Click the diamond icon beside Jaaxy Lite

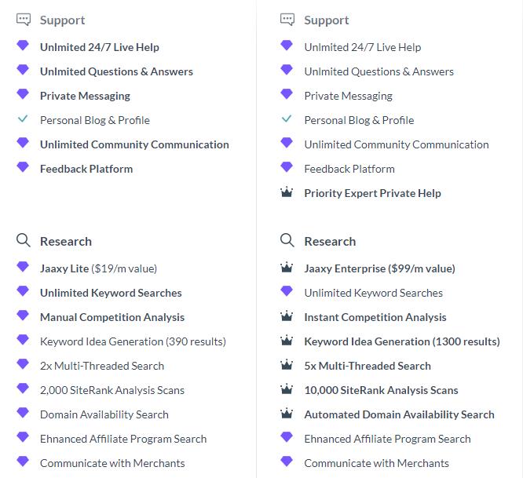click(x=23, y=267)
